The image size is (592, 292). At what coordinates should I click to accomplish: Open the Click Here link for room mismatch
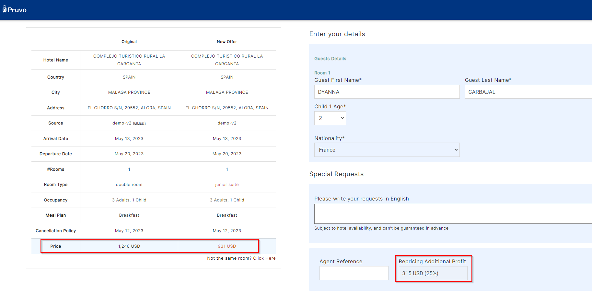[264, 258]
